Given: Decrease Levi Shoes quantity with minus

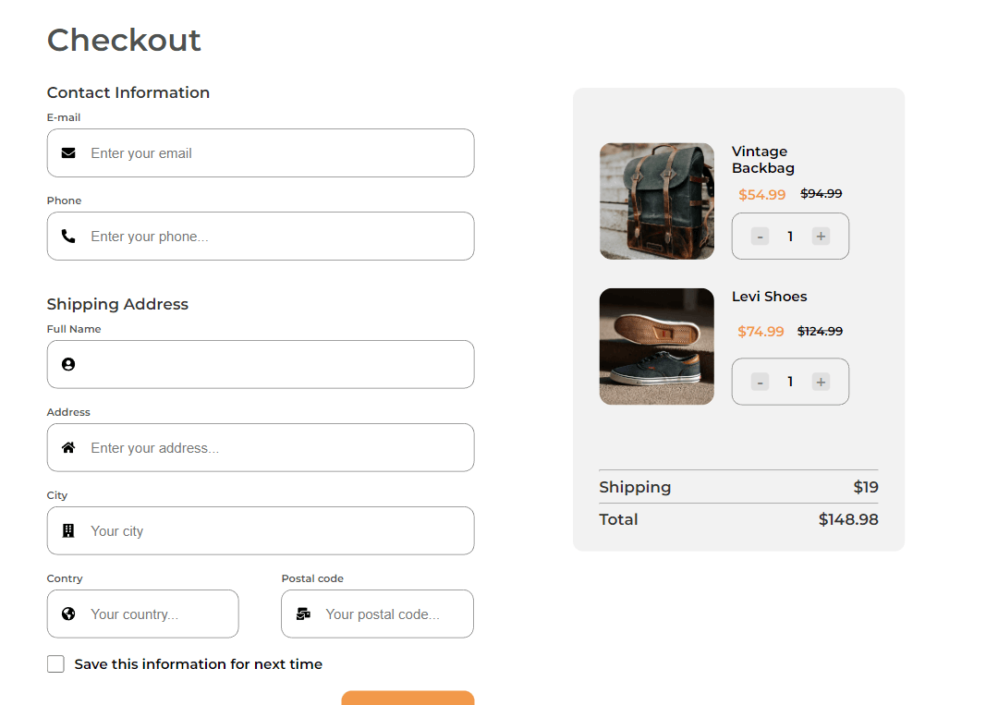Looking at the screenshot, I should pos(760,382).
